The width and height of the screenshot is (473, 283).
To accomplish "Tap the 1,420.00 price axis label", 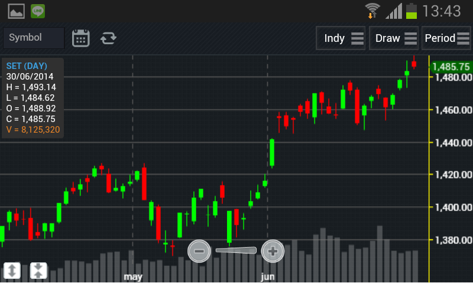I will (453, 175).
